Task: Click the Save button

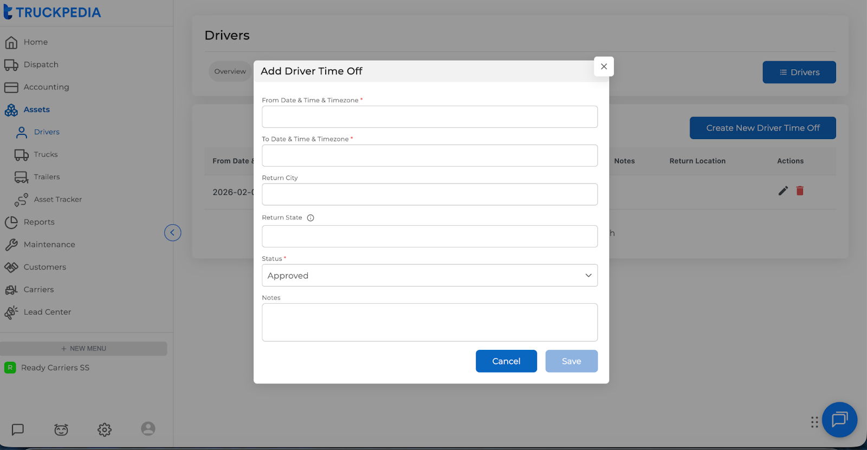Action: (571, 361)
